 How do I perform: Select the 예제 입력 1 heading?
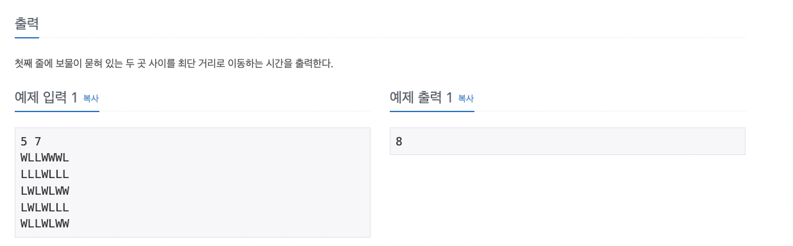click(46, 98)
